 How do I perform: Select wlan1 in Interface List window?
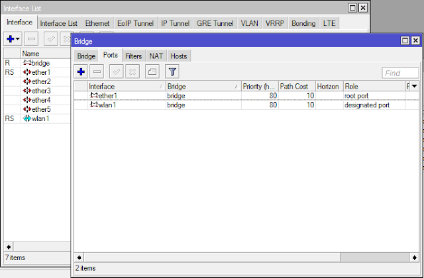pos(37,118)
